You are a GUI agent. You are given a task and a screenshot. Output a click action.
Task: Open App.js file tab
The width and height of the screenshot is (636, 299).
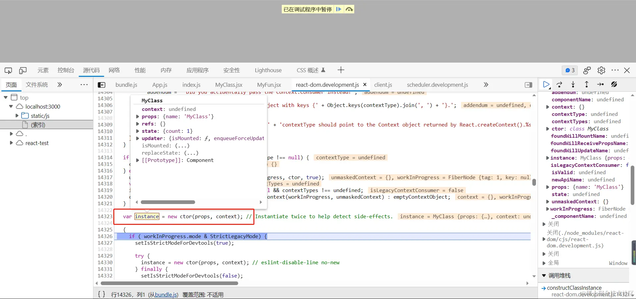(x=160, y=85)
